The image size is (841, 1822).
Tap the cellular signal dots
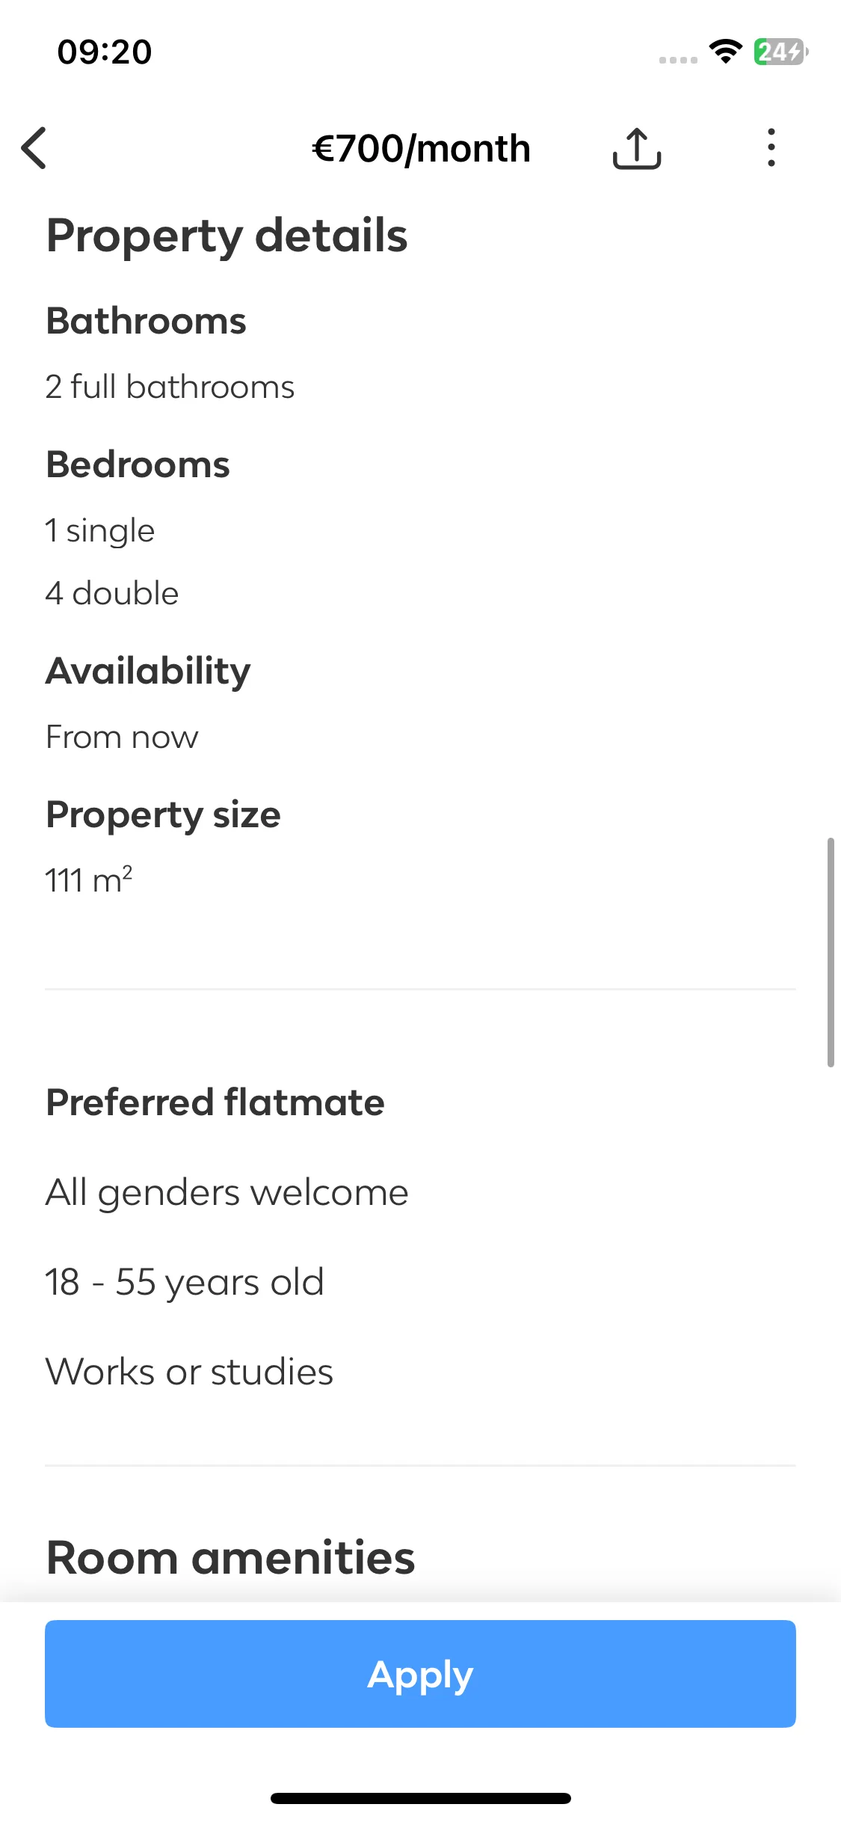tap(678, 60)
